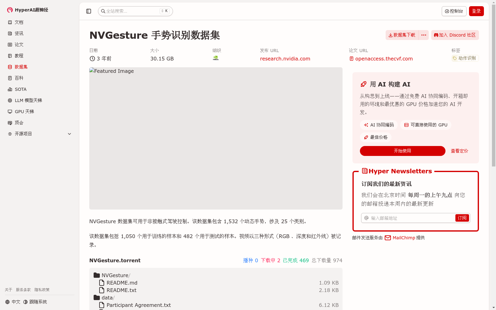Open the 查看定价 link
Image resolution: width=496 pixels, height=310 pixels.
pyautogui.click(x=459, y=151)
